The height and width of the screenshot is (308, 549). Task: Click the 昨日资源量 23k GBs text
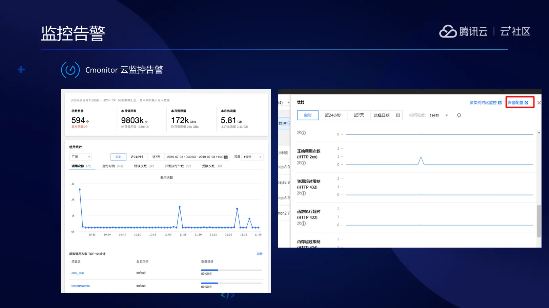pos(185,127)
